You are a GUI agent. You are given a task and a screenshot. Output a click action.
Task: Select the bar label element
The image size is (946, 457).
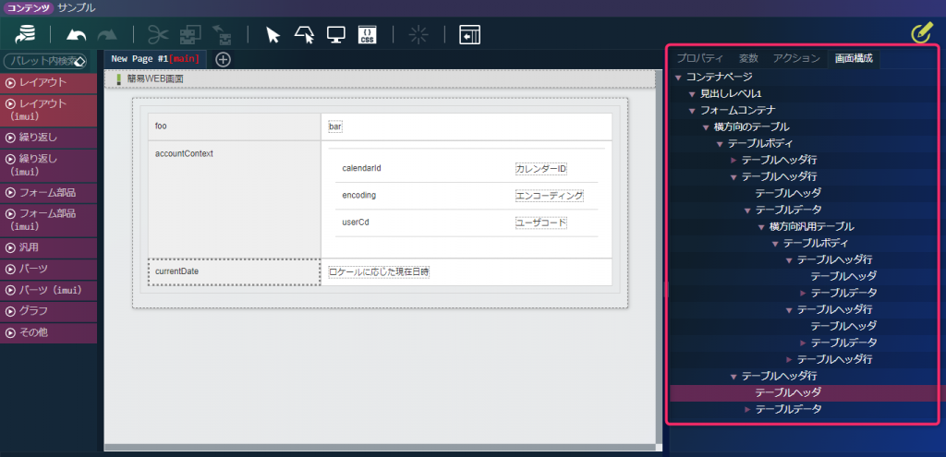click(x=335, y=127)
